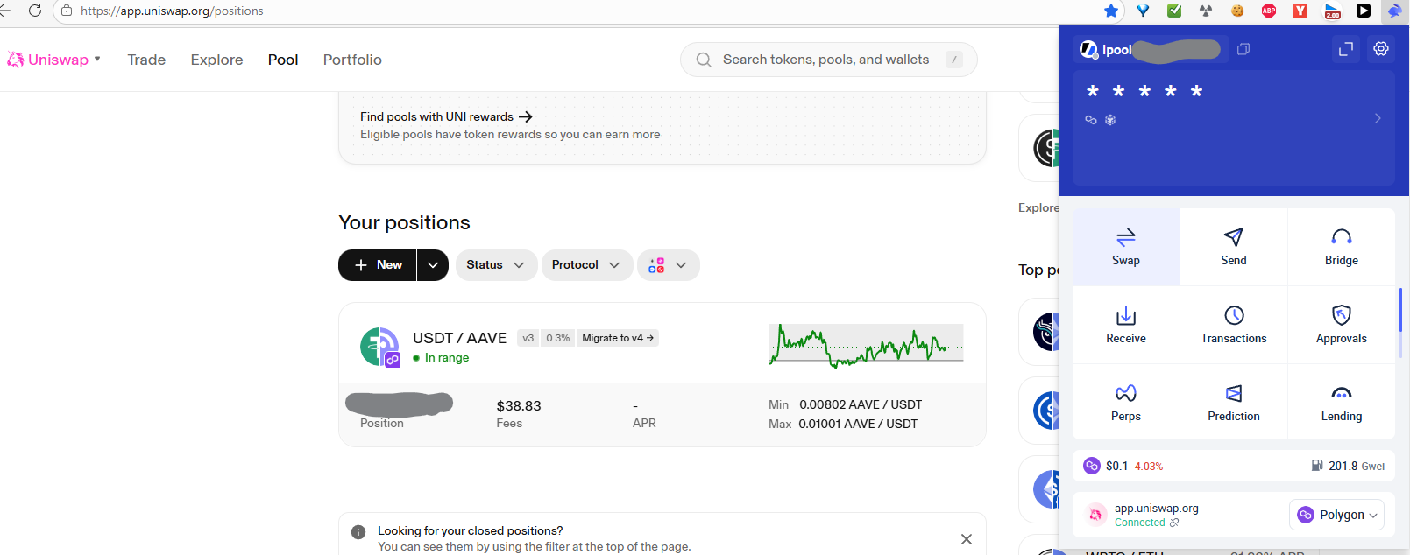
Task: Click the New position button
Action: 378,265
